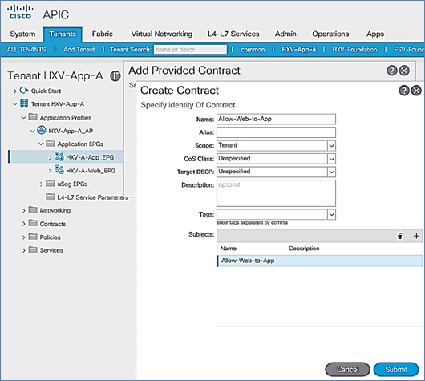Click the Policies folder icon
This screenshot has height=381, width=425.
click(33, 236)
